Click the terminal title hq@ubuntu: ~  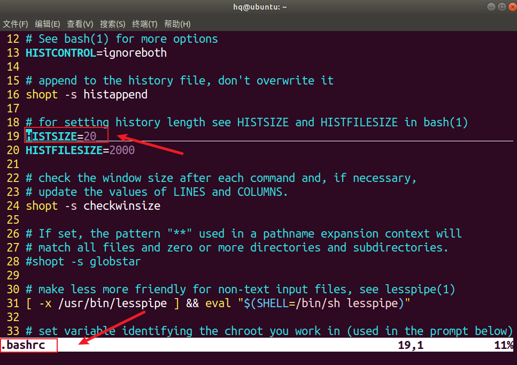260,6
